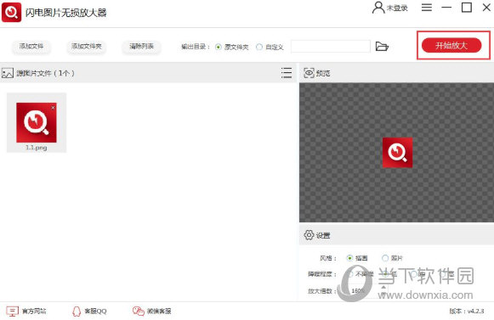Viewport: 494px width, 320px height.
Task: Click the 添加文件 button
Action: point(31,46)
